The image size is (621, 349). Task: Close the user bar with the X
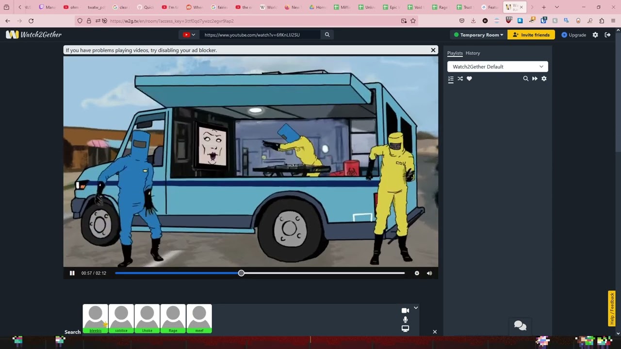435,332
